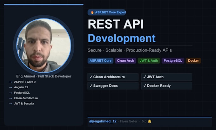Click the arrow beside Clean Architecture list item
This screenshot has height=130, width=216.
10,98
